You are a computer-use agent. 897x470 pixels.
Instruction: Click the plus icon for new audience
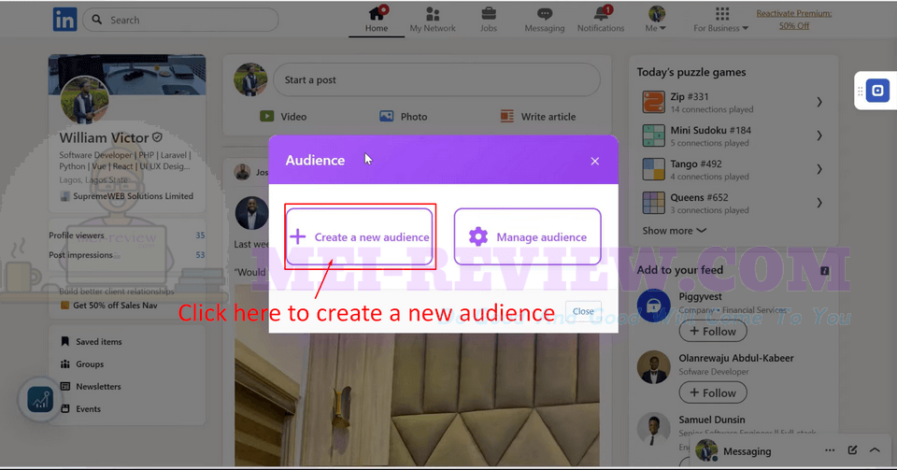[298, 236]
